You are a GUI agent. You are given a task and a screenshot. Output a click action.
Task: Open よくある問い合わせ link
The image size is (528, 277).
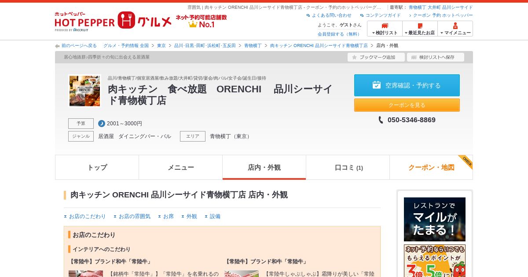(331, 15)
